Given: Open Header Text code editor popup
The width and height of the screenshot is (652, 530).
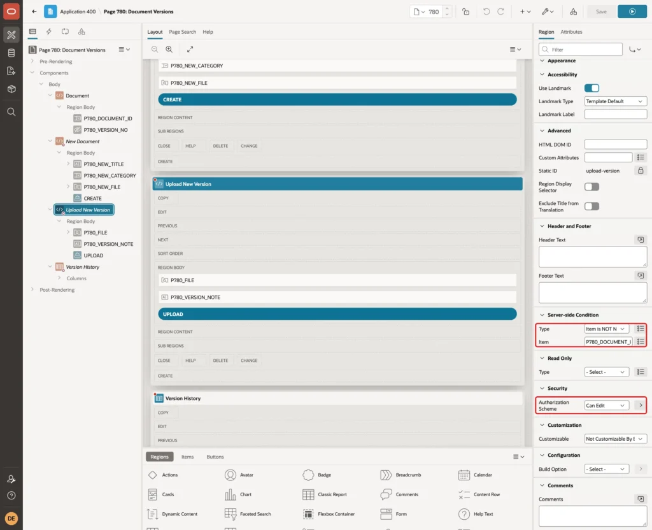Looking at the screenshot, I should [641, 240].
